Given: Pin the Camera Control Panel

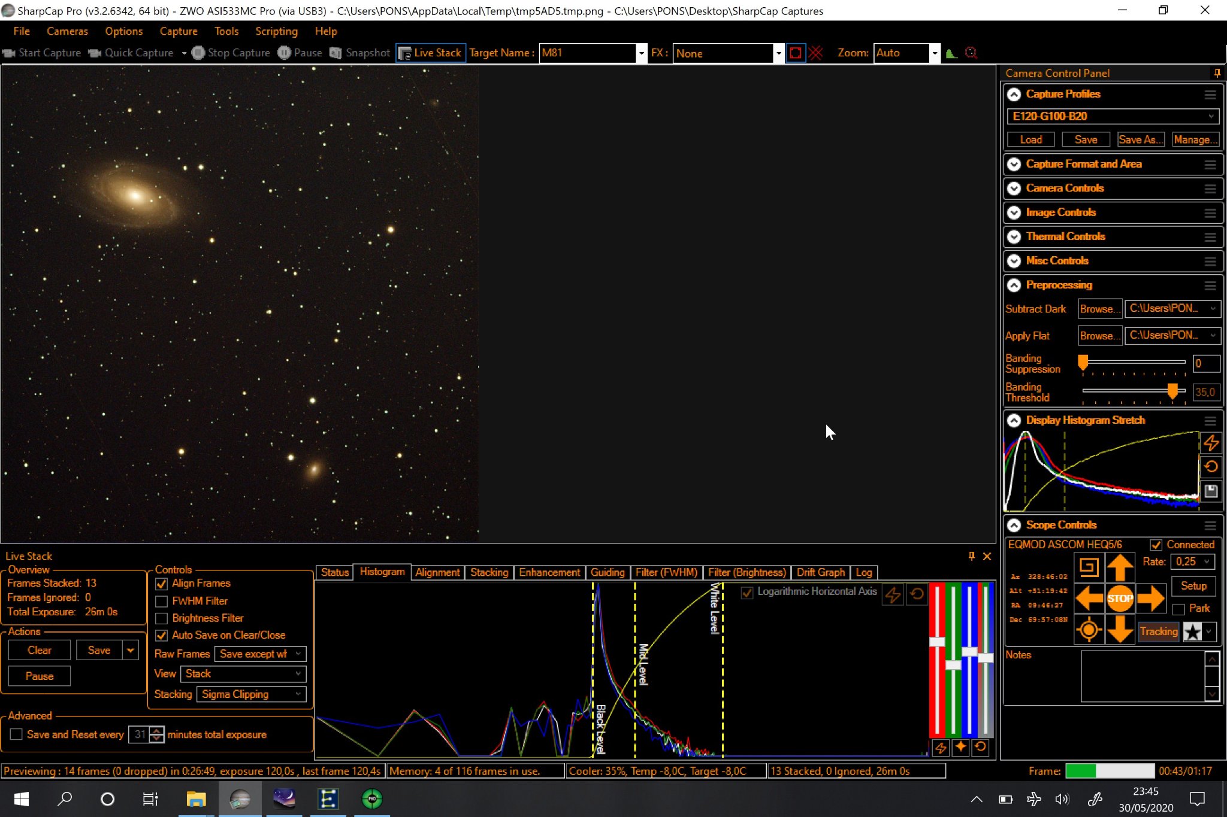Looking at the screenshot, I should [1217, 73].
